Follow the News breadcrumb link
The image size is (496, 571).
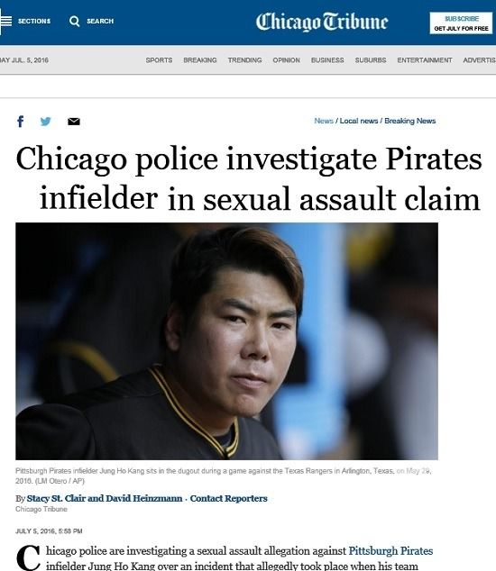point(324,121)
